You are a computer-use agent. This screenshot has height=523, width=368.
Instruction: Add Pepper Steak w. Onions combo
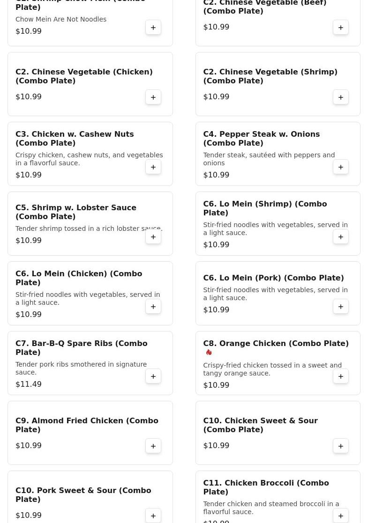click(x=341, y=167)
